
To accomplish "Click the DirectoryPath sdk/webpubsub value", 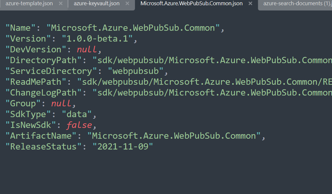I will [x=212, y=61].
